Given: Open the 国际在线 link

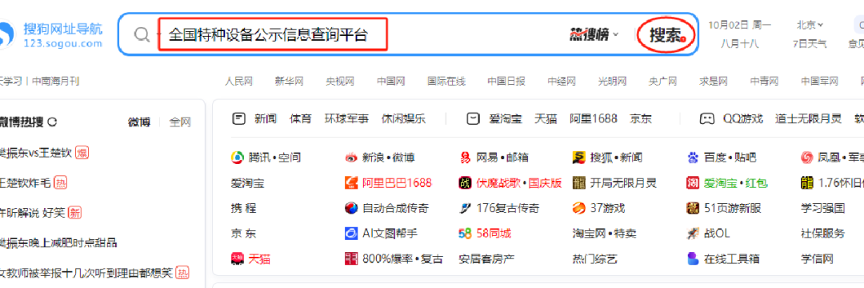Looking at the screenshot, I should (x=446, y=82).
